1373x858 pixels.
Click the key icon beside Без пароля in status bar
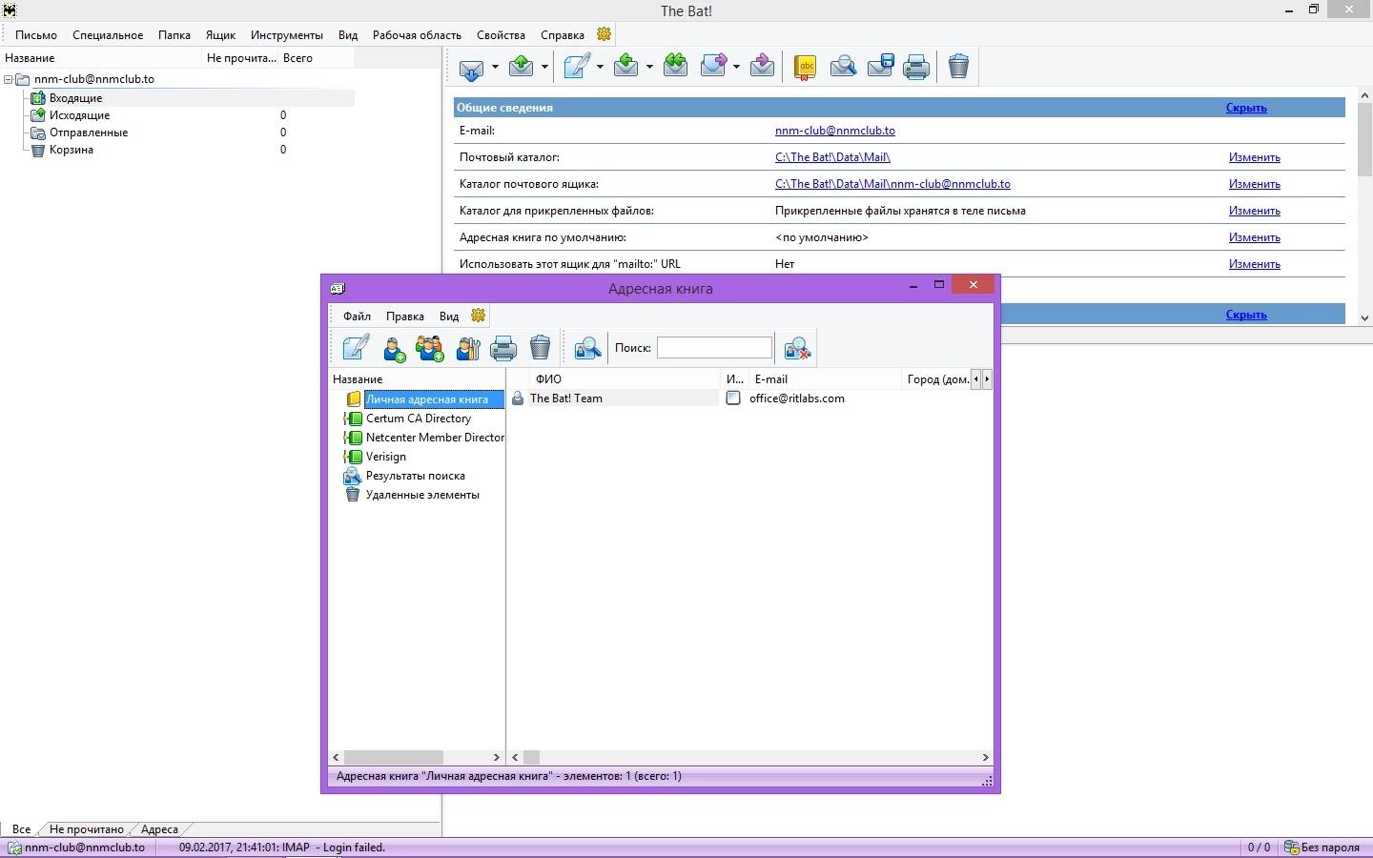point(1291,848)
